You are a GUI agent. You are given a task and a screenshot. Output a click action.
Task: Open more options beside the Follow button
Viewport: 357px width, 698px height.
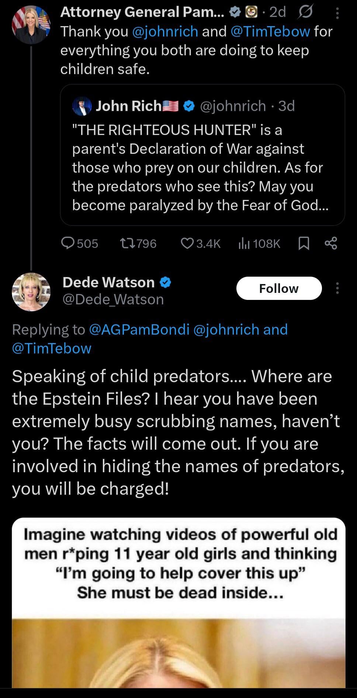(x=337, y=288)
